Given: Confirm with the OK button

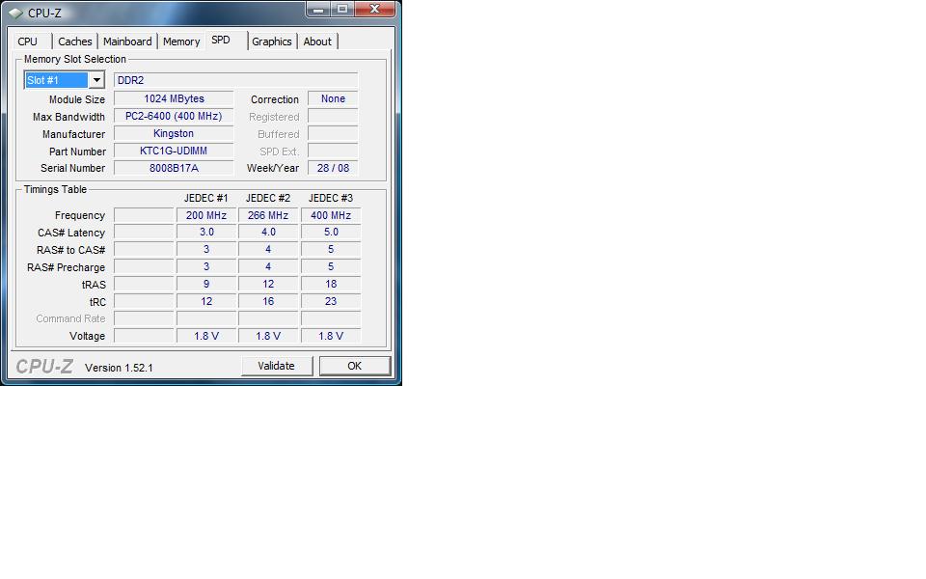Looking at the screenshot, I should pos(354,366).
